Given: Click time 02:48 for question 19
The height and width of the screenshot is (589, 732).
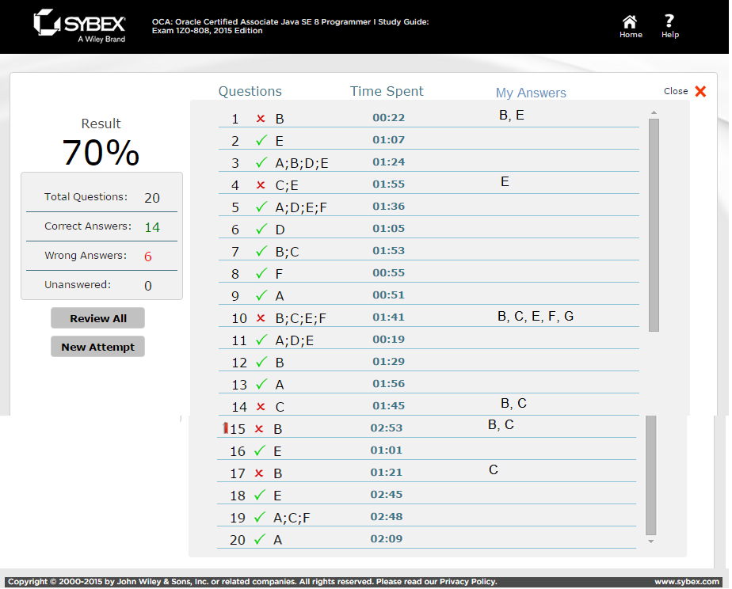Looking at the screenshot, I should pyautogui.click(x=387, y=516).
